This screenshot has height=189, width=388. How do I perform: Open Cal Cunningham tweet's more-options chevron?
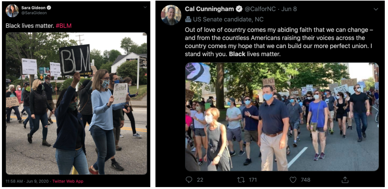pyautogui.click(x=376, y=9)
